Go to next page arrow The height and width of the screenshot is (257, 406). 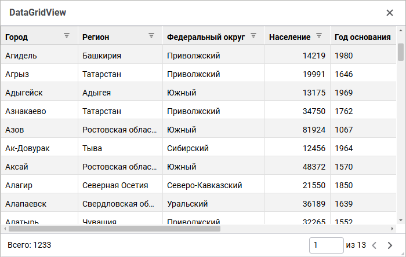[x=390, y=245]
